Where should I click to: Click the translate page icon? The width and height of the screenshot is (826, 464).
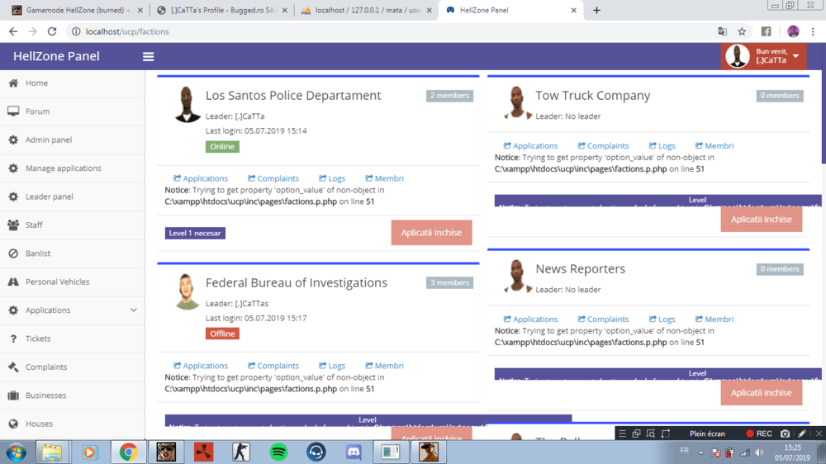(722, 31)
